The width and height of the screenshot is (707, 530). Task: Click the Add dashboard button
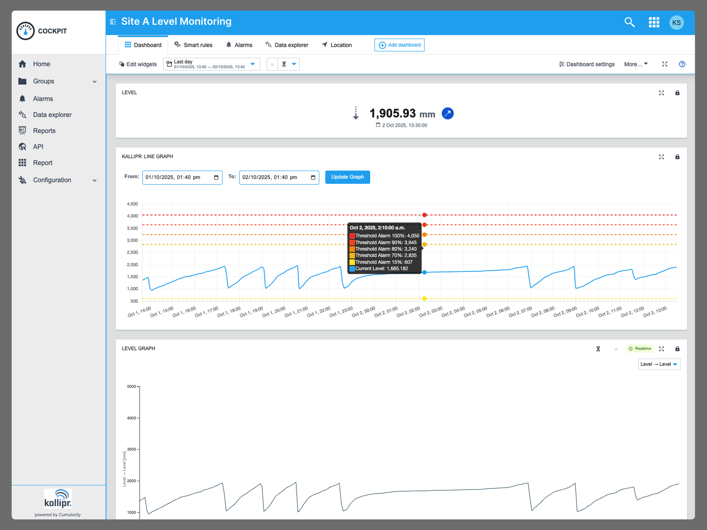(399, 45)
